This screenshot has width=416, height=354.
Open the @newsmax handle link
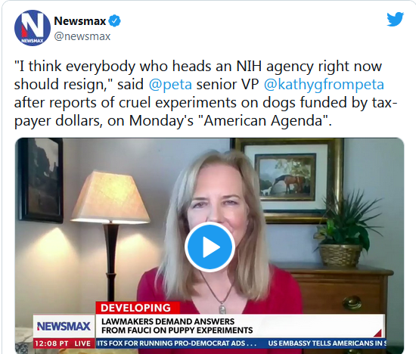point(82,36)
